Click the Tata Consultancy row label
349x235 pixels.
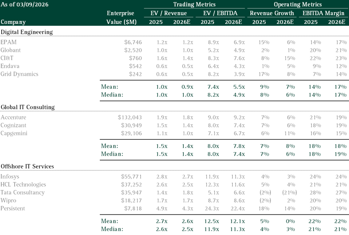23,192
